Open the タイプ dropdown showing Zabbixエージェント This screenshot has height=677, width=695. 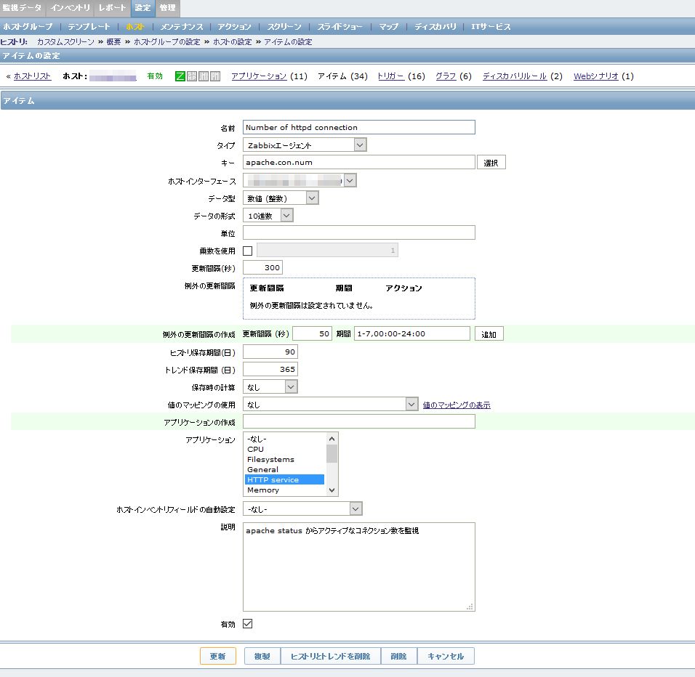[305, 145]
